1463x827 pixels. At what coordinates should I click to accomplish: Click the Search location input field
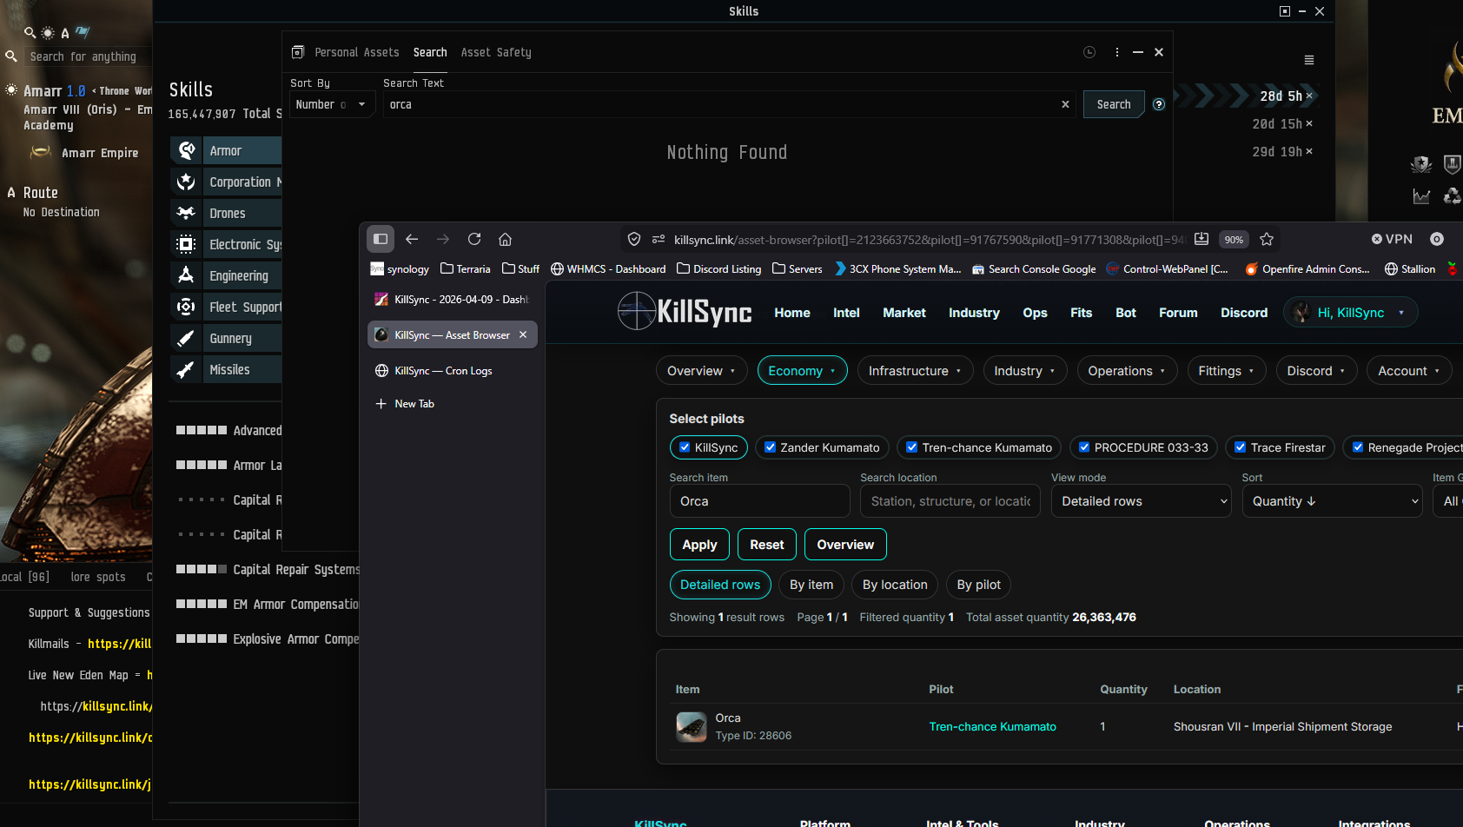pyautogui.click(x=950, y=501)
